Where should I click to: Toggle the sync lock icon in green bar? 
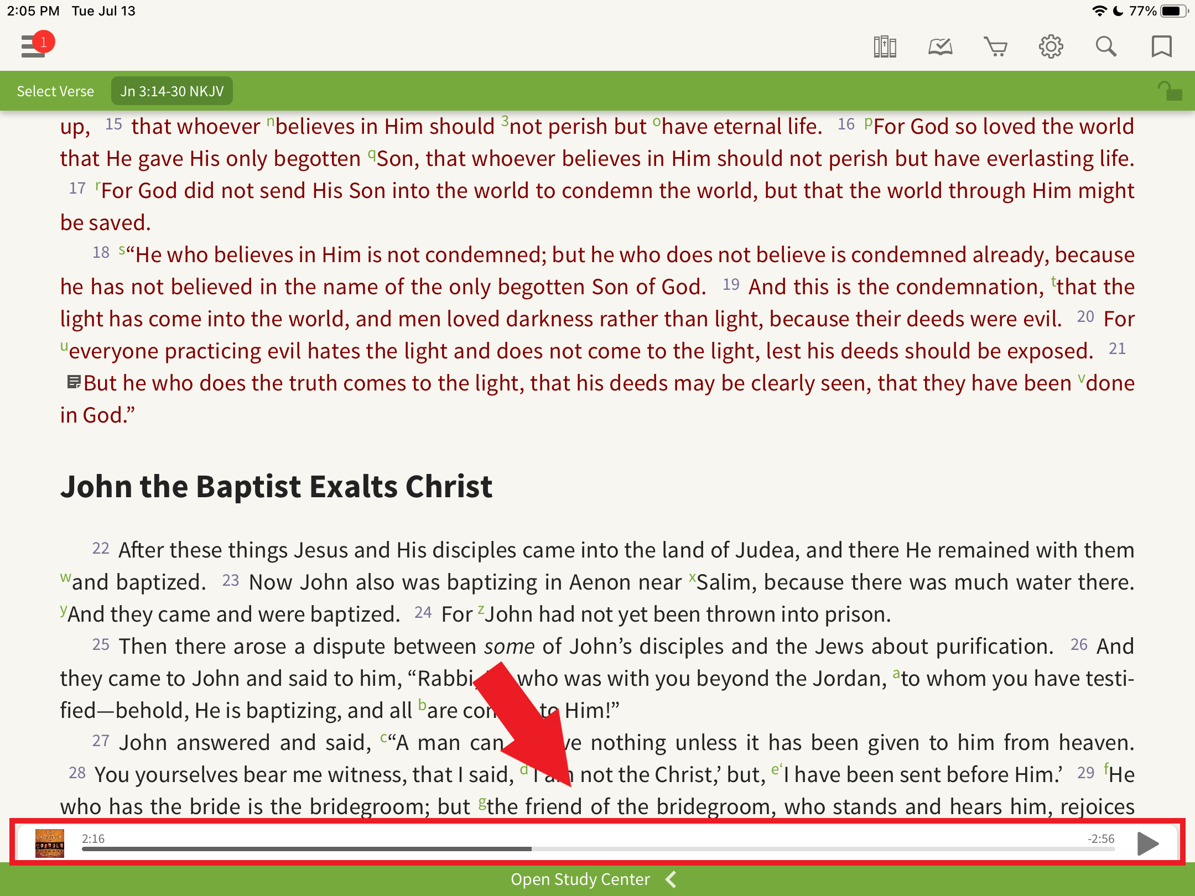(x=1170, y=91)
